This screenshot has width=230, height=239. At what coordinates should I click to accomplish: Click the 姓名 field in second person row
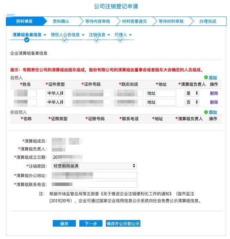coord(25,102)
